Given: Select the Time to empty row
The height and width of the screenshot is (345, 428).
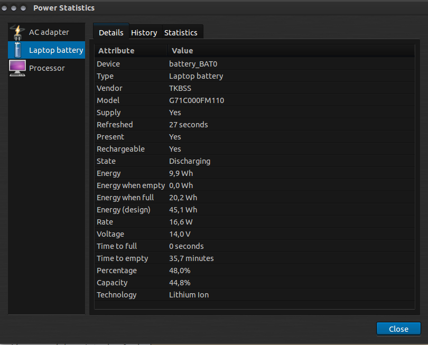Looking at the screenshot, I should (255, 258).
